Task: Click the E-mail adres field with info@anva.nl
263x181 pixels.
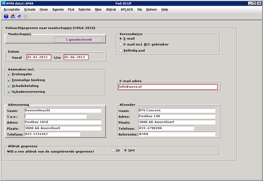Action: 168,86
